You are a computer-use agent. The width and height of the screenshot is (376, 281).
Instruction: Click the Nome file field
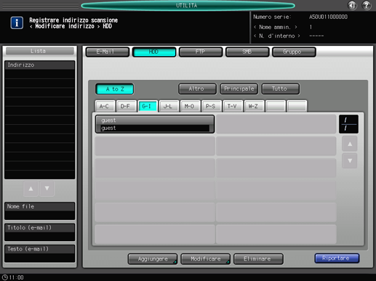click(x=40, y=211)
